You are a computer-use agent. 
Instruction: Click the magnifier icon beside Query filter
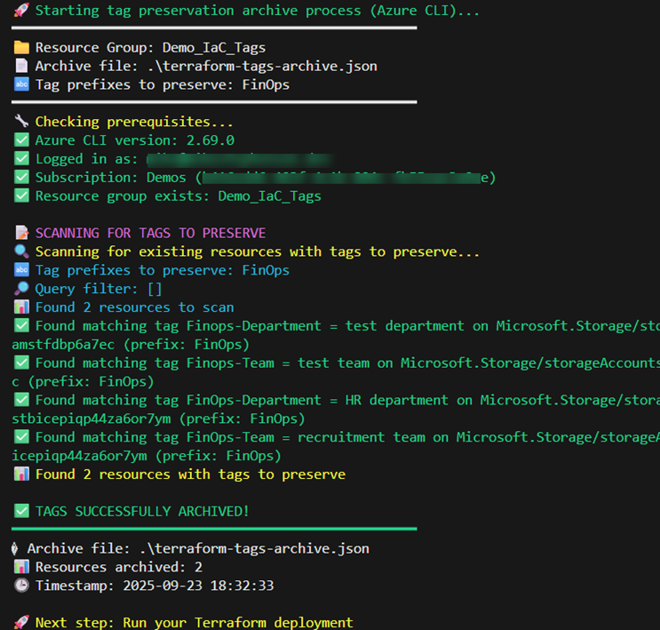coord(21,289)
